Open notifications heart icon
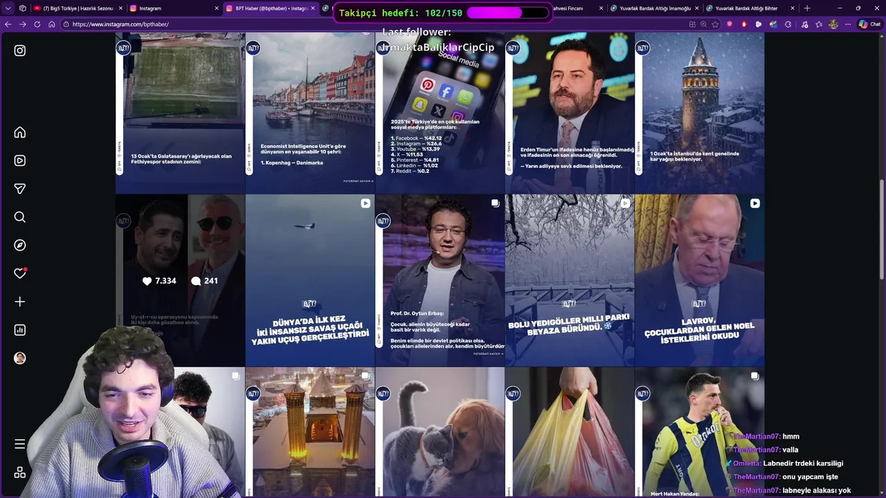Image resolution: width=886 pixels, height=498 pixels. (20, 273)
